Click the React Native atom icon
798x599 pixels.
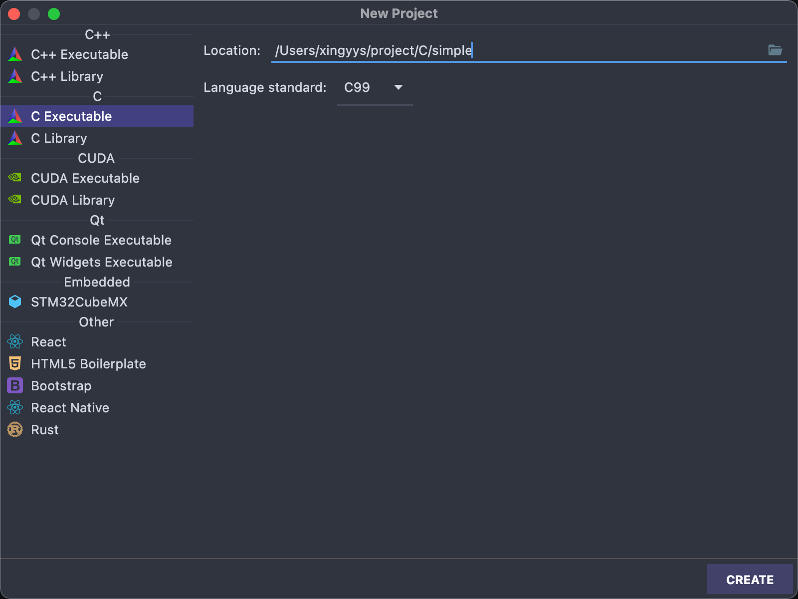tap(15, 407)
